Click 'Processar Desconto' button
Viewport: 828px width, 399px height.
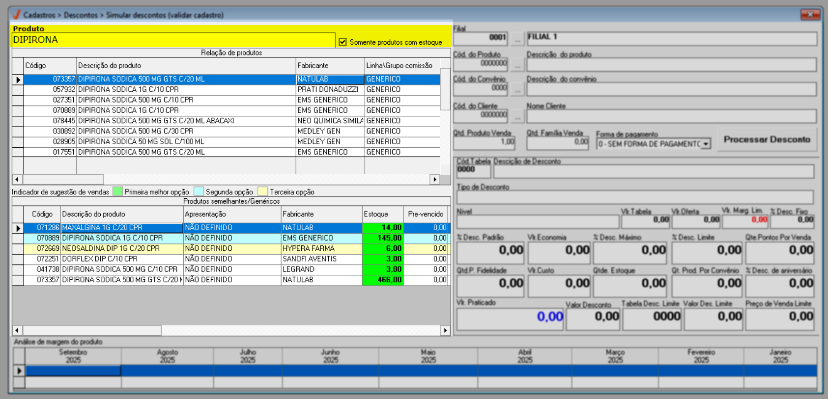[767, 140]
